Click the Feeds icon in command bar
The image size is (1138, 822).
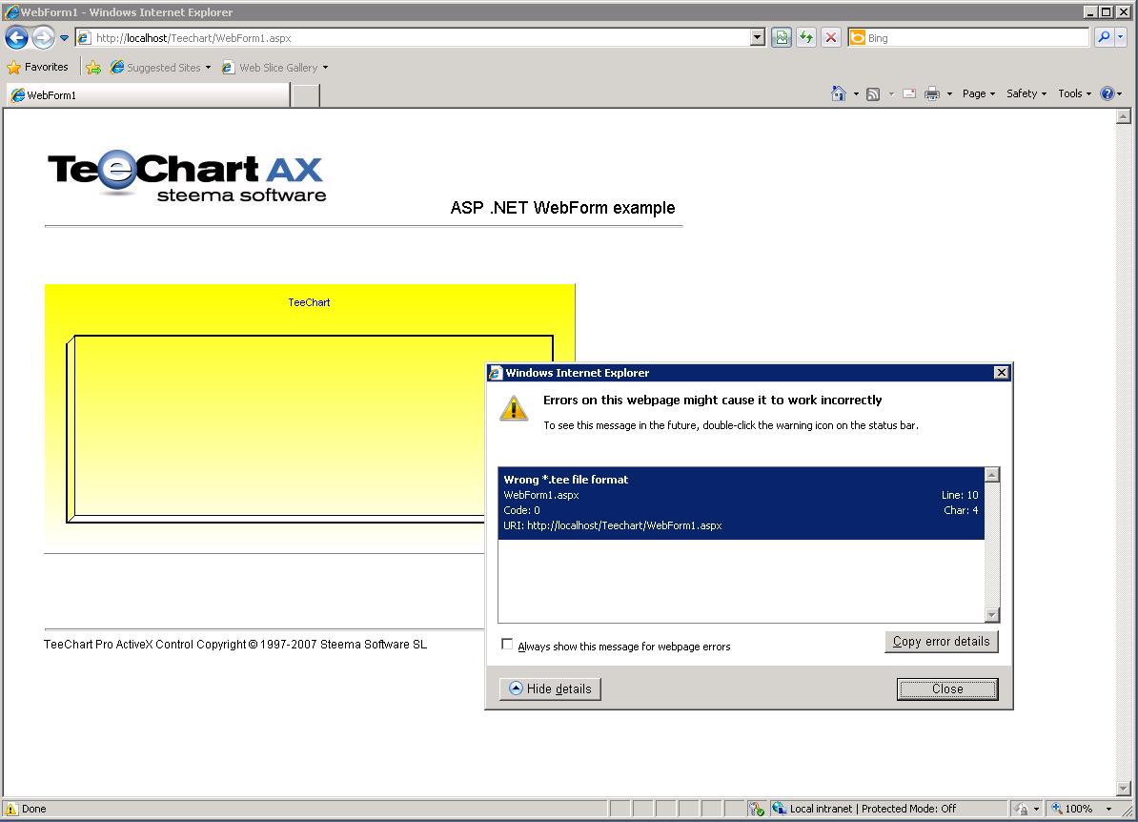coord(873,93)
